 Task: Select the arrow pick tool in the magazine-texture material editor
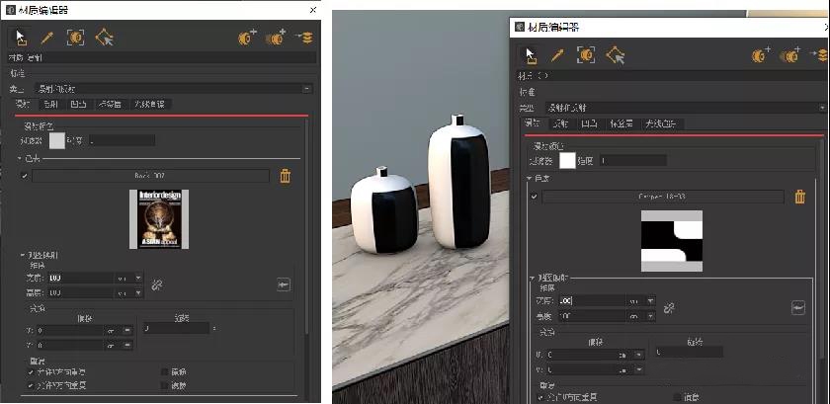(x=20, y=38)
